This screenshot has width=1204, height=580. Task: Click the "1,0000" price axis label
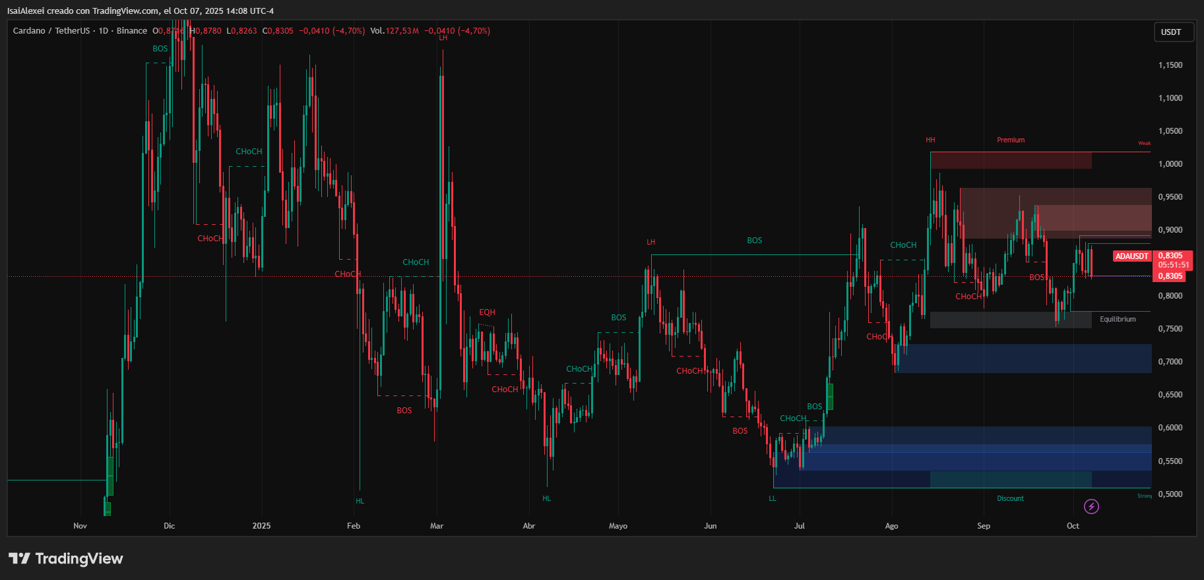coord(1170,164)
